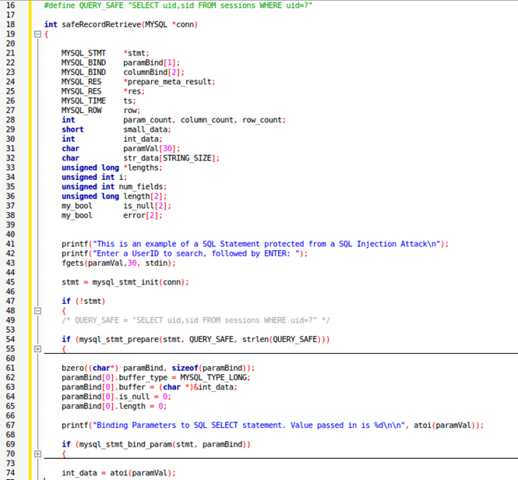Click line number 43 in the gutter

[10, 263]
